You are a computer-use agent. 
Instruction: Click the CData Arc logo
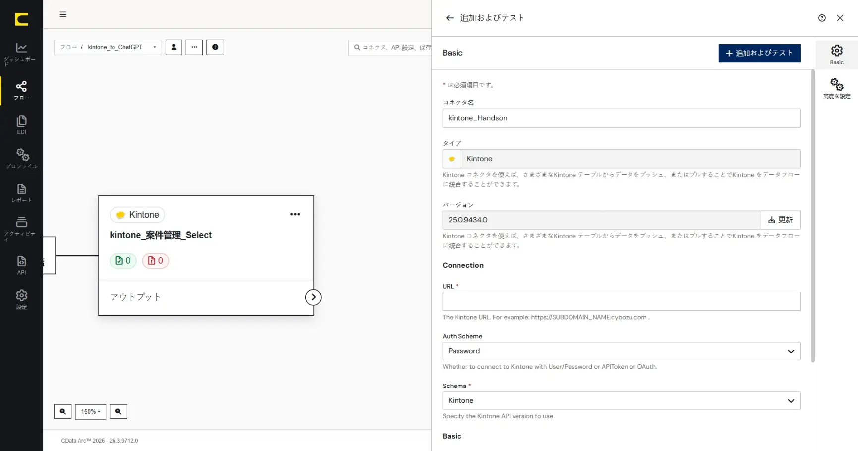click(21, 19)
